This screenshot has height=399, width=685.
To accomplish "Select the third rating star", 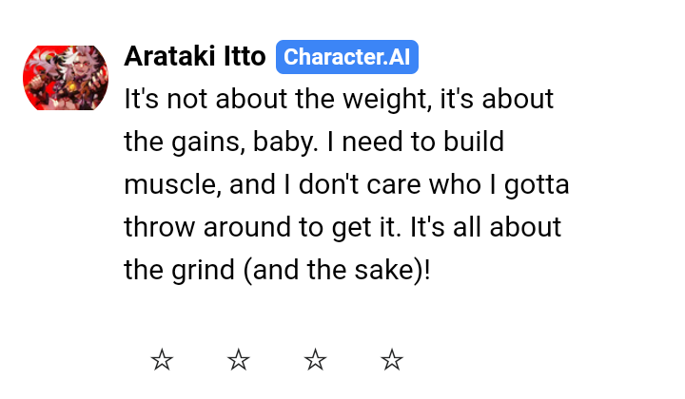I will [315, 360].
